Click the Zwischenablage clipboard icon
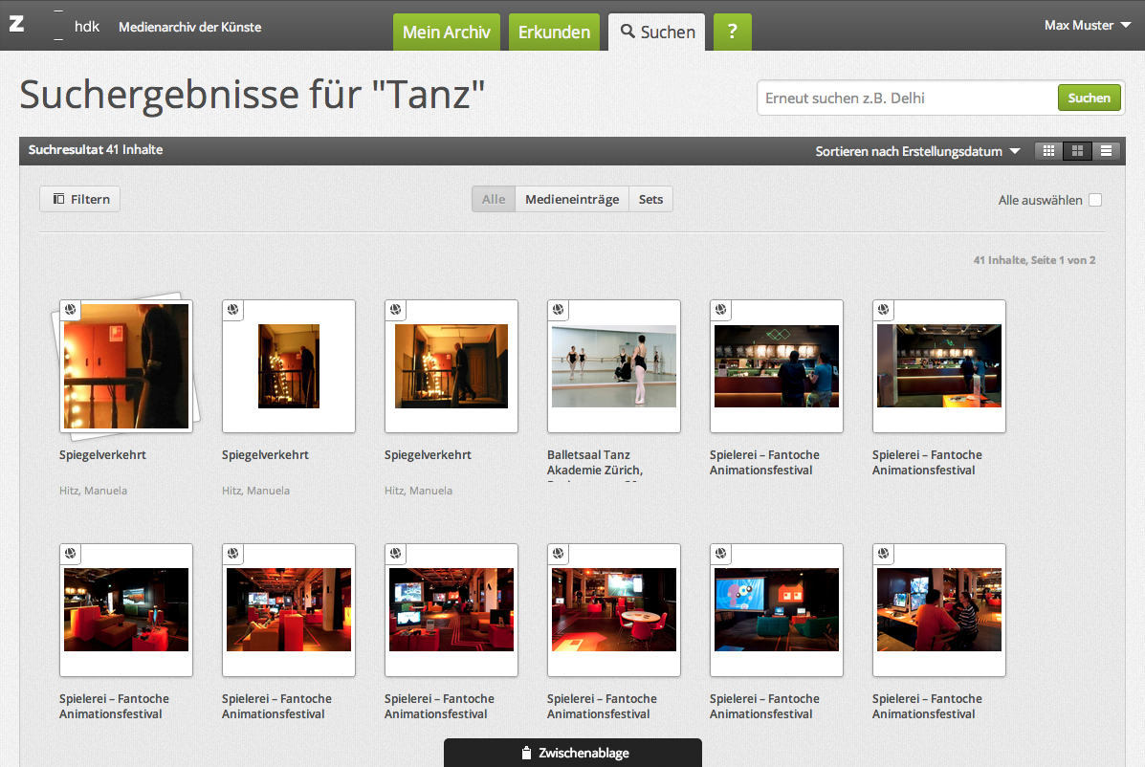 pyautogui.click(x=526, y=753)
